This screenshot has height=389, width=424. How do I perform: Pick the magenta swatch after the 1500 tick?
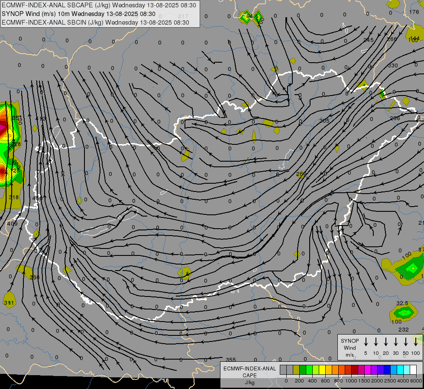(x=368, y=370)
